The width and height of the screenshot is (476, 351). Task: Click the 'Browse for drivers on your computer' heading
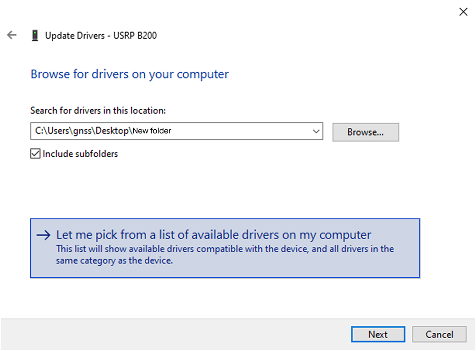click(x=130, y=74)
